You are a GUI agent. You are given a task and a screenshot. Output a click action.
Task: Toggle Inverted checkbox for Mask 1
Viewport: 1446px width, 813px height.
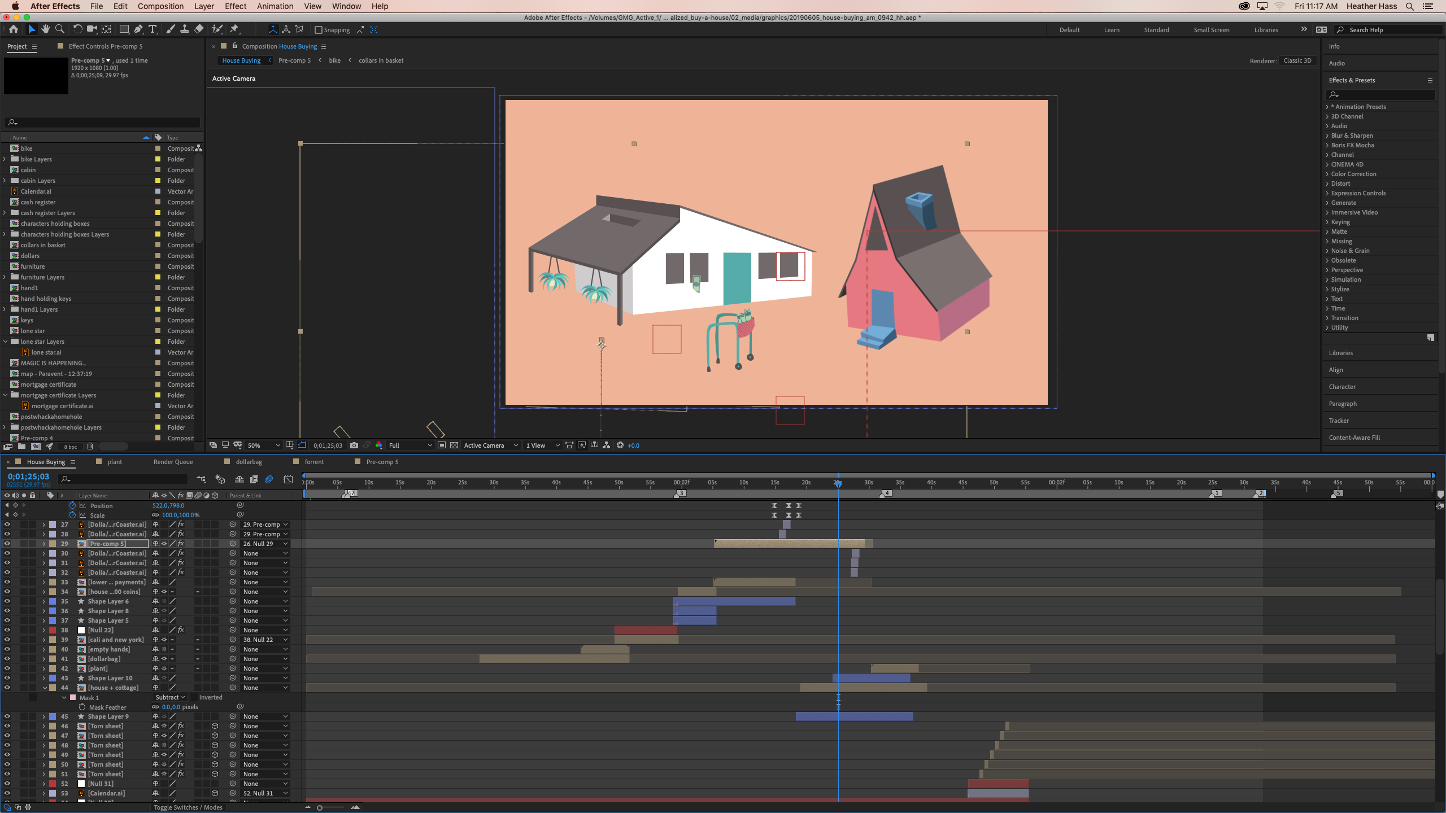194,697
